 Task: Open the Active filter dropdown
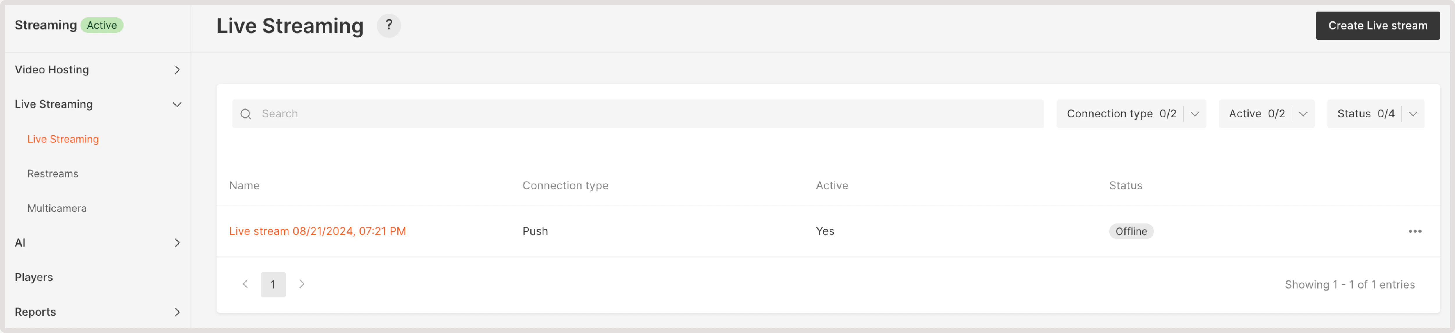pos(1266,114)
